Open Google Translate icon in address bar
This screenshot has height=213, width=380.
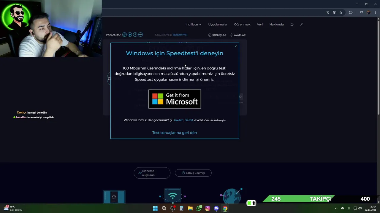pos(334,12)
